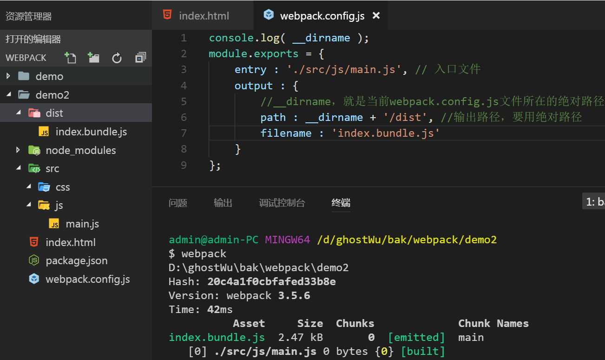Click the green node_modules folder icon
Screen dimensions: 605x360
[x=34, y=150]
